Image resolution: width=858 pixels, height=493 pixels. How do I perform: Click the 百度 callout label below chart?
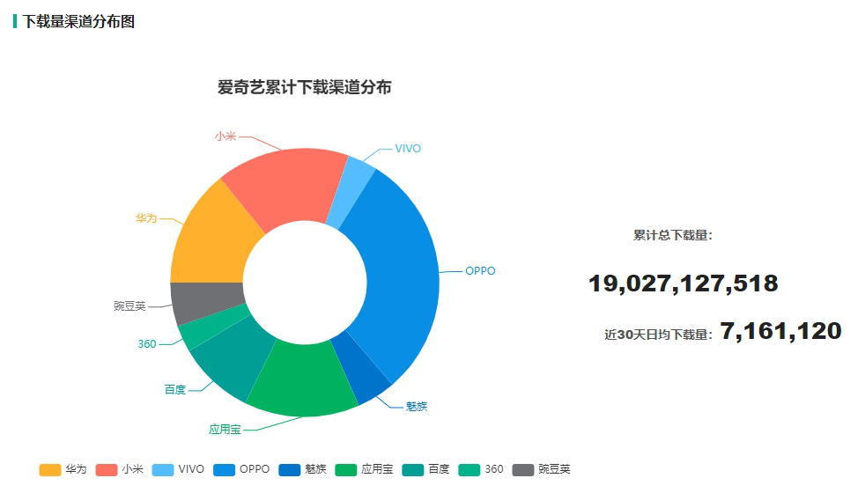[175, 390]
